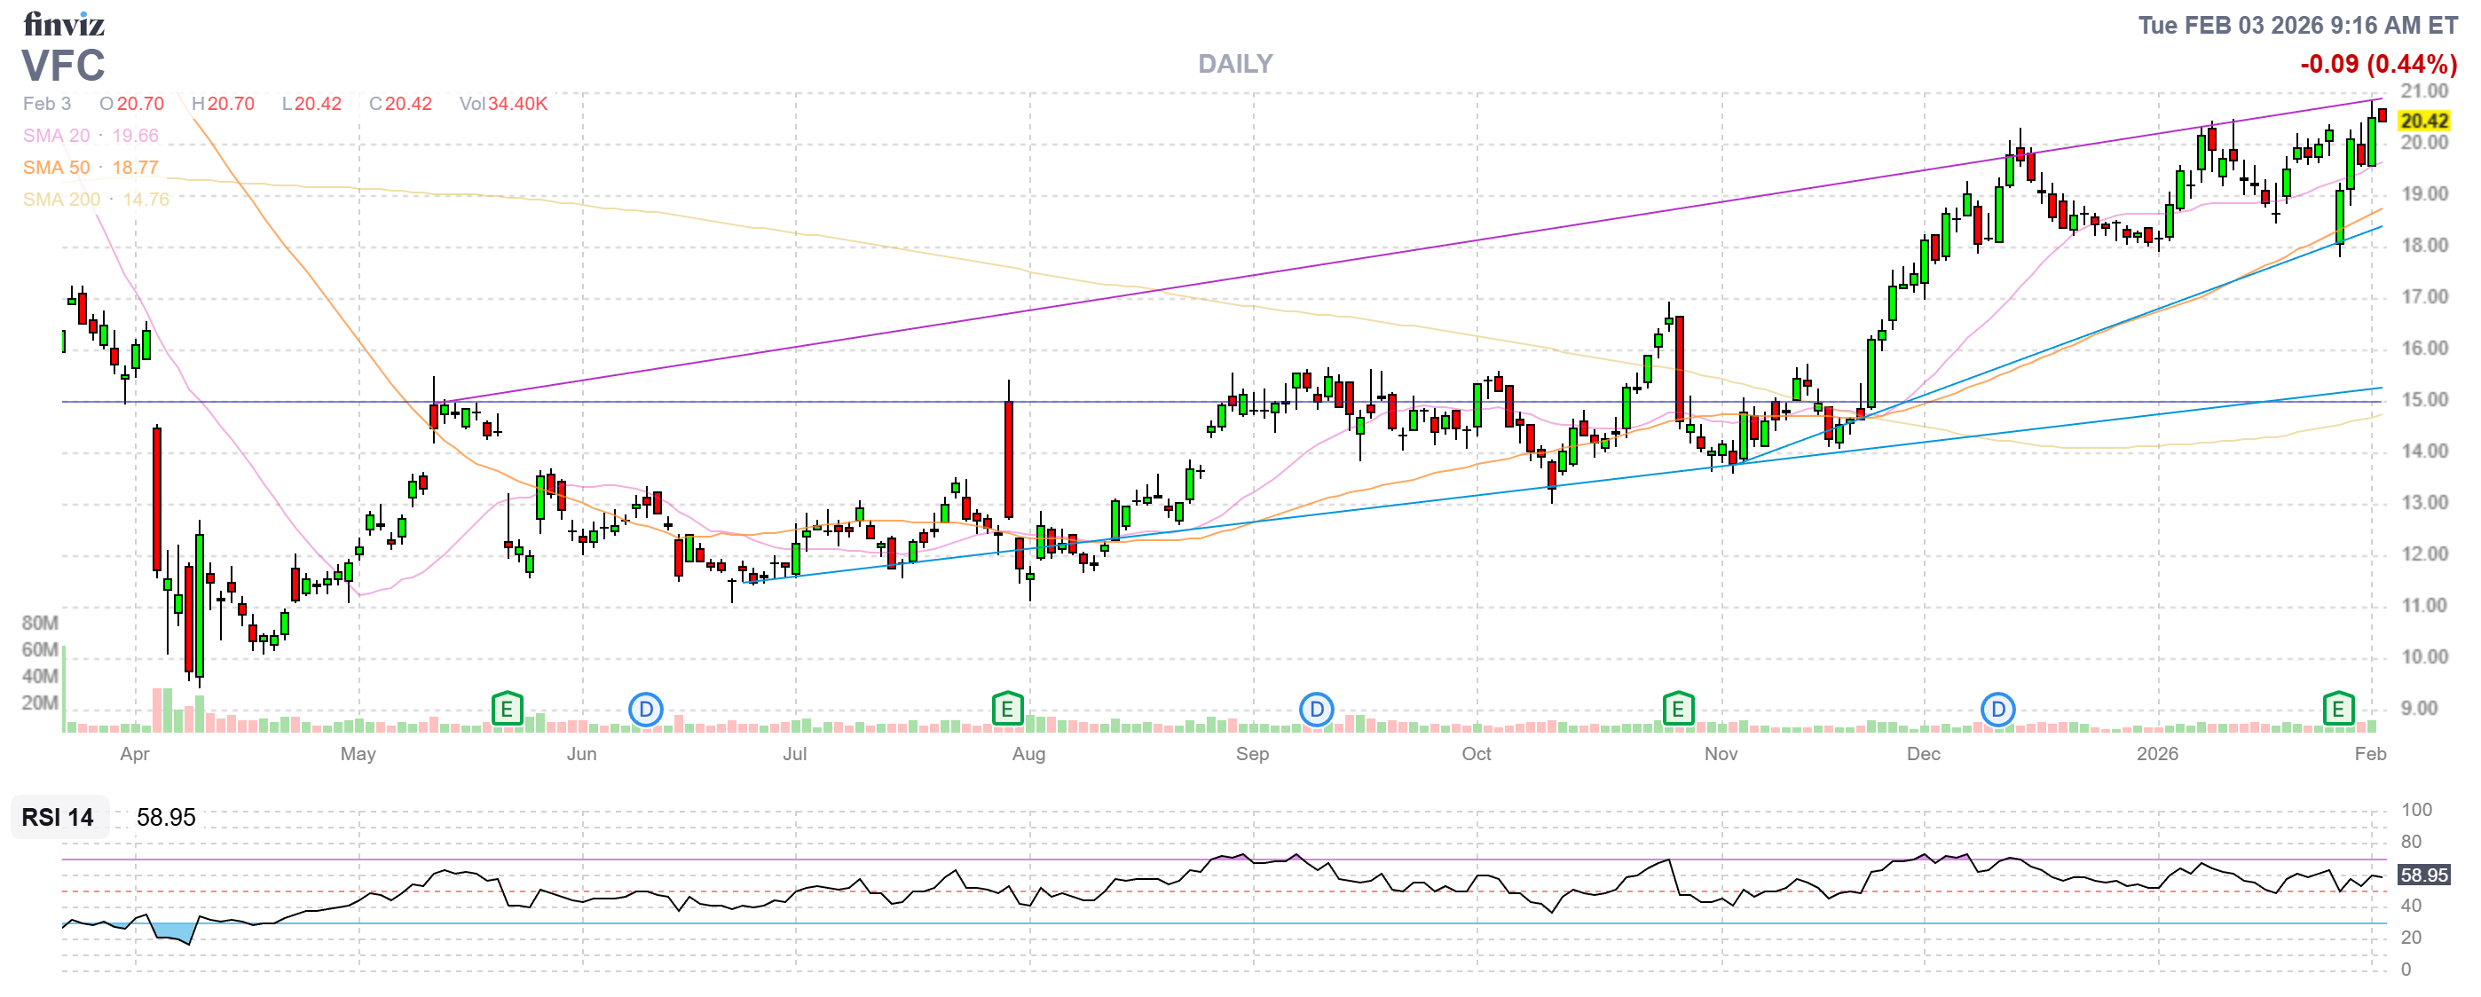Click the October earnings E marker
Screen dimensions: 2481x997
click(1678, 710)
